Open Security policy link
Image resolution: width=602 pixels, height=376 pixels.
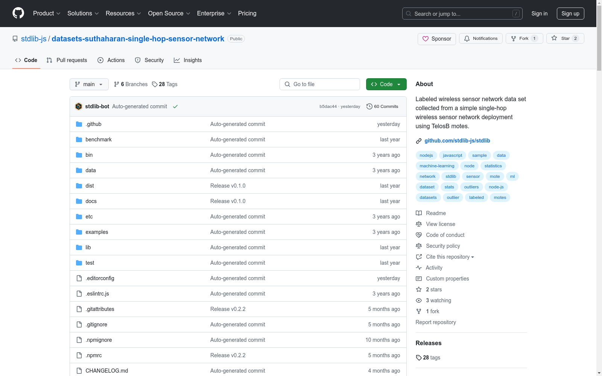pos(443,246)
